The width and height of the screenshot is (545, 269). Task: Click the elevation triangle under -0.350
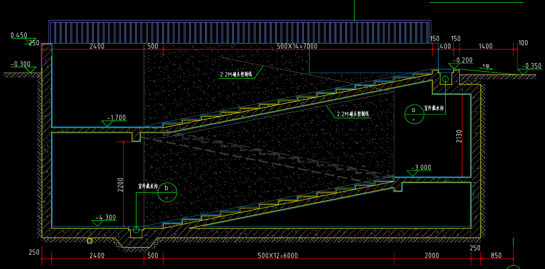[523, 72]
